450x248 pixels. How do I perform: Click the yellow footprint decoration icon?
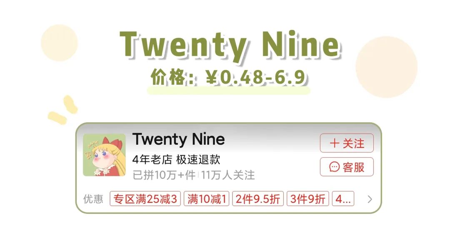63,110
